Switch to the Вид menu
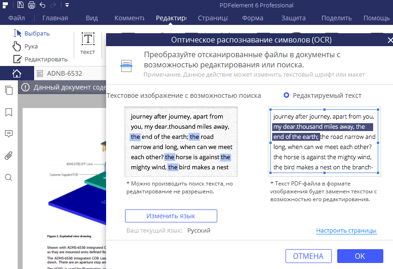This screenshot has height=269, width=393. (91, 18)
